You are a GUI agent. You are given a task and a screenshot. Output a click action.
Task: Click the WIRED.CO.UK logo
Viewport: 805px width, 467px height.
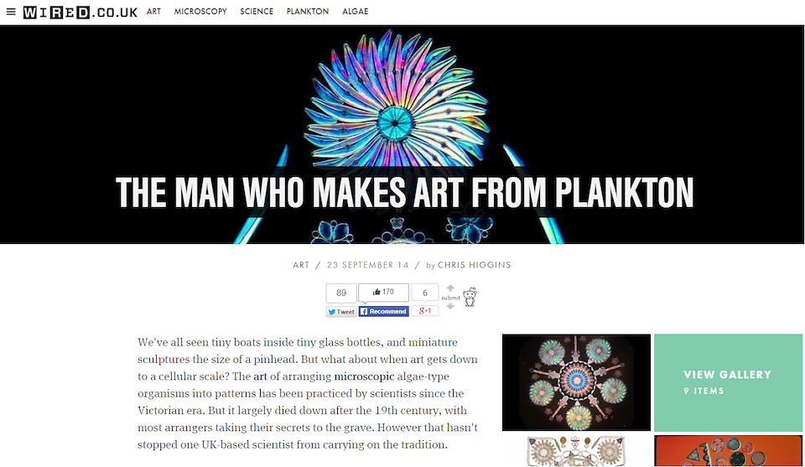tap(80, 13)
